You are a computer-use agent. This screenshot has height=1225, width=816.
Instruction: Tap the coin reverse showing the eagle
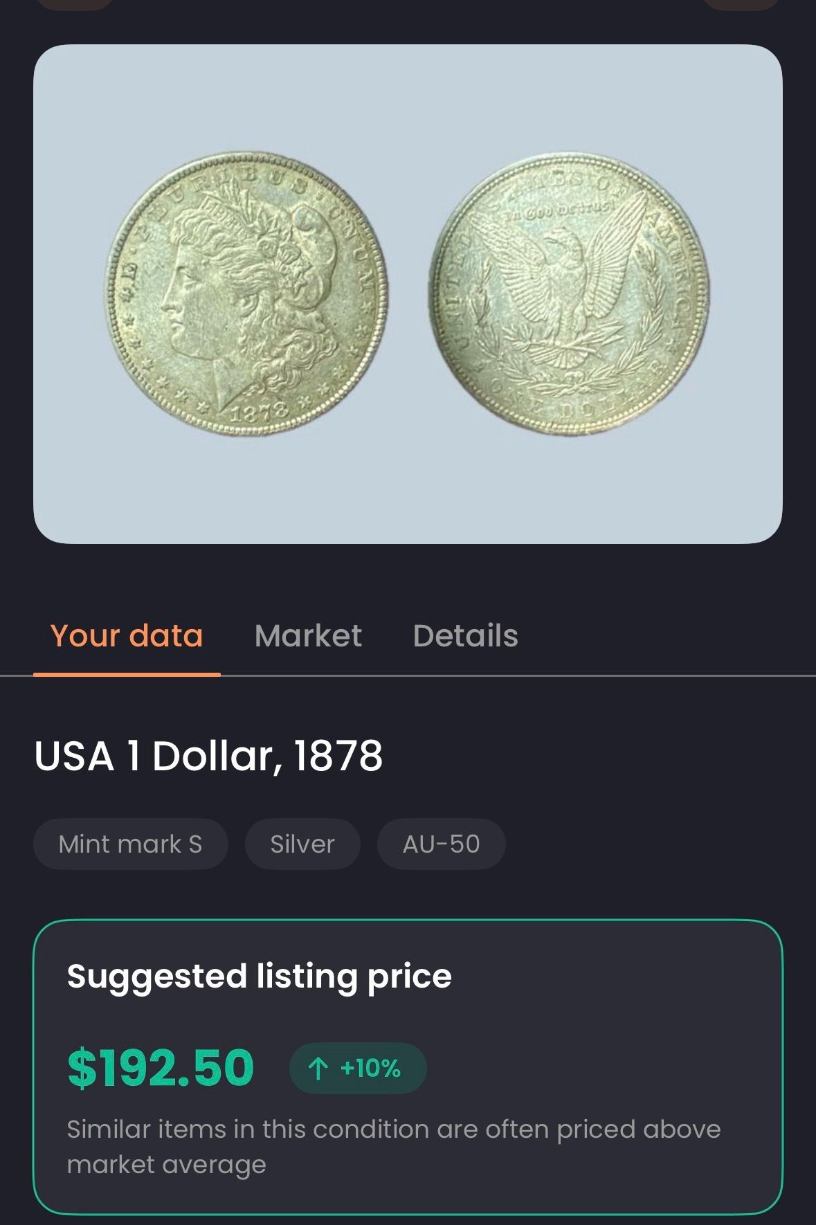coord(569,294)
